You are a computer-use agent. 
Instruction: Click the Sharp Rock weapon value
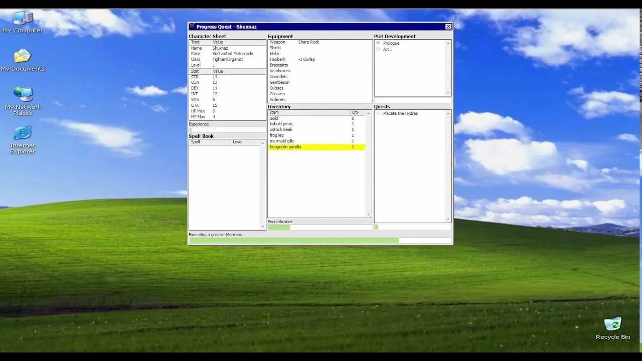point(308,42)
